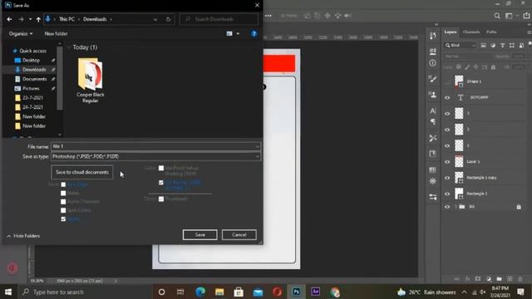Open the layer filter Kind dropdown
Image resolution: width=532 pixels, height=299 pixels.
[461, 45]
